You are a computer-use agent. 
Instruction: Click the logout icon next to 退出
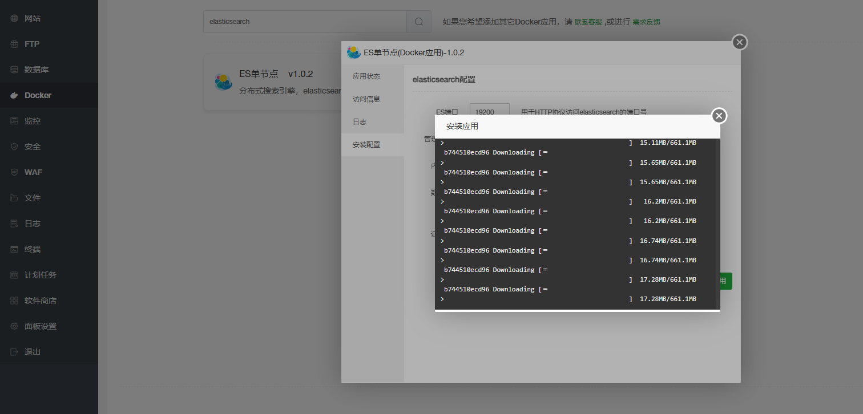pos(14,352)
